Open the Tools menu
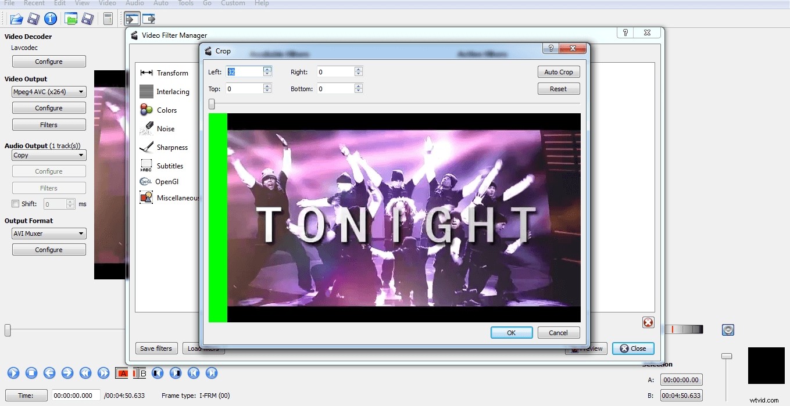The width and height of the screenshot is (790, 406). (185, 3)
